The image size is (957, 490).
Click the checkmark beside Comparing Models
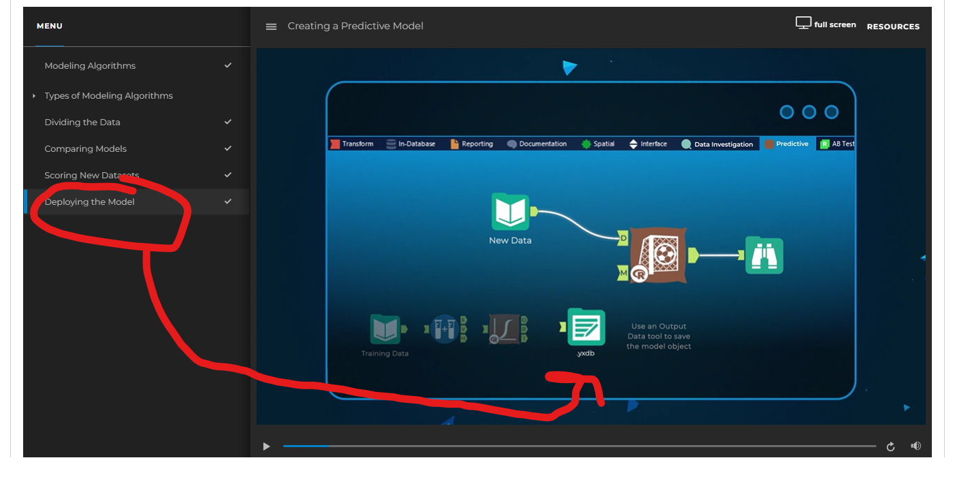(228, 148)
